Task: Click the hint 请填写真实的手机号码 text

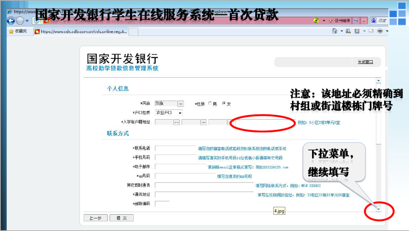Action: click(240, 158)
